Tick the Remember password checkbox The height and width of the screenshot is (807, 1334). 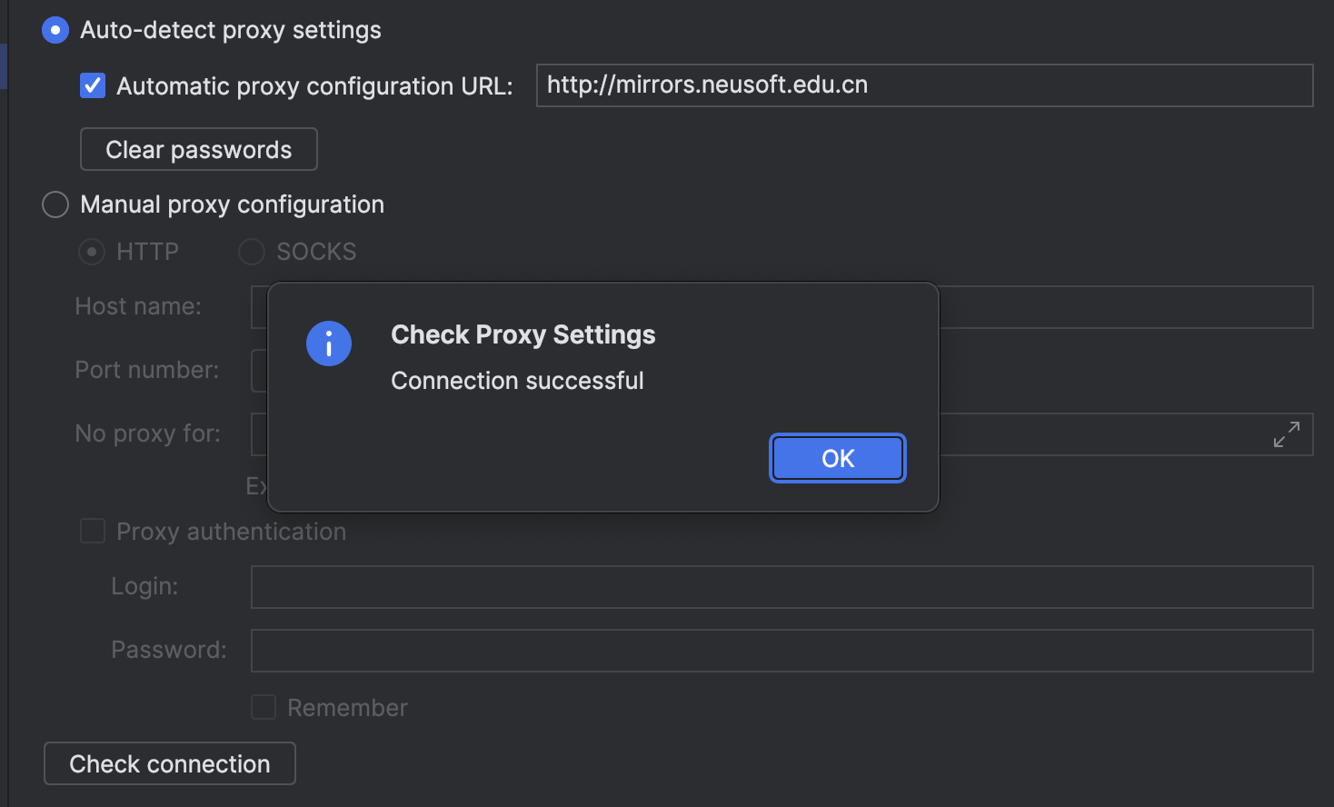coord(264,707)
